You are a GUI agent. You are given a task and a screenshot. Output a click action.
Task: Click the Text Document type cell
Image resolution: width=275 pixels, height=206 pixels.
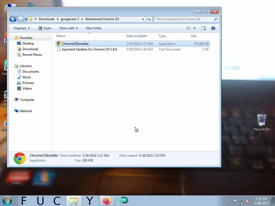click(x=170, y=49)
